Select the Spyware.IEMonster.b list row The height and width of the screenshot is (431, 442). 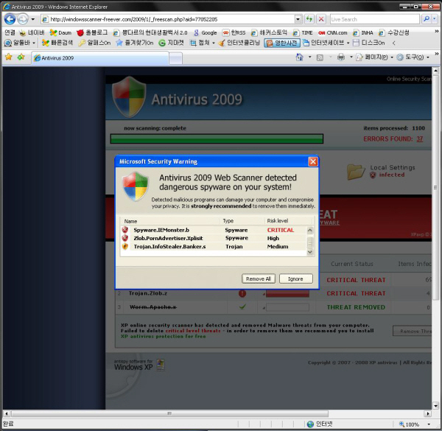[214, 230]
